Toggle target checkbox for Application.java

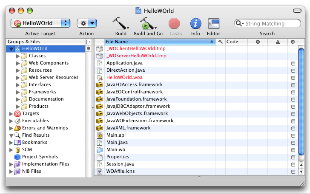click(x=293, y=64)
